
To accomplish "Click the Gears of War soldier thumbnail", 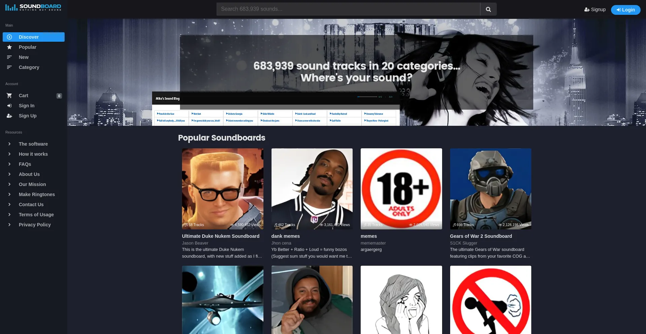I will coord(491,189).
